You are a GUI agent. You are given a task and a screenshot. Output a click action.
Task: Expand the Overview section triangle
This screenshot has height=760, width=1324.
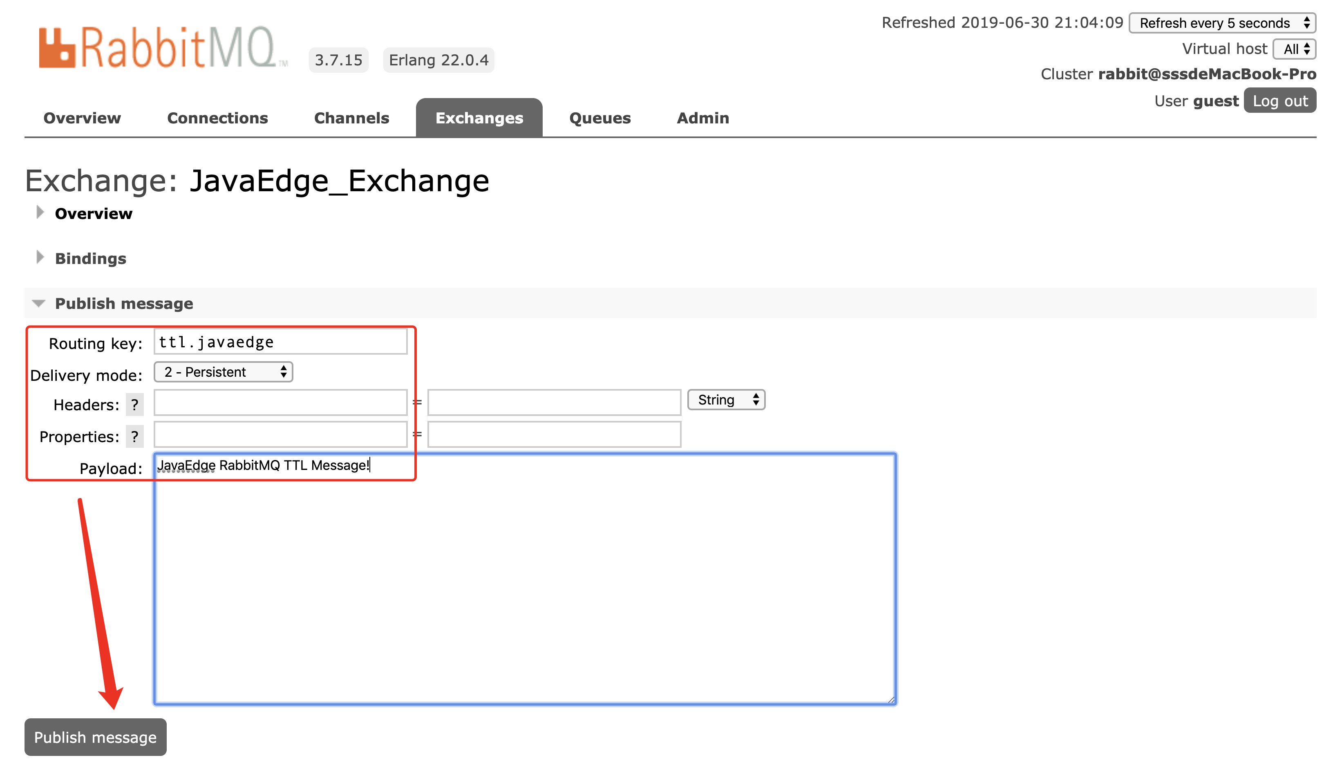pos(40,212)
